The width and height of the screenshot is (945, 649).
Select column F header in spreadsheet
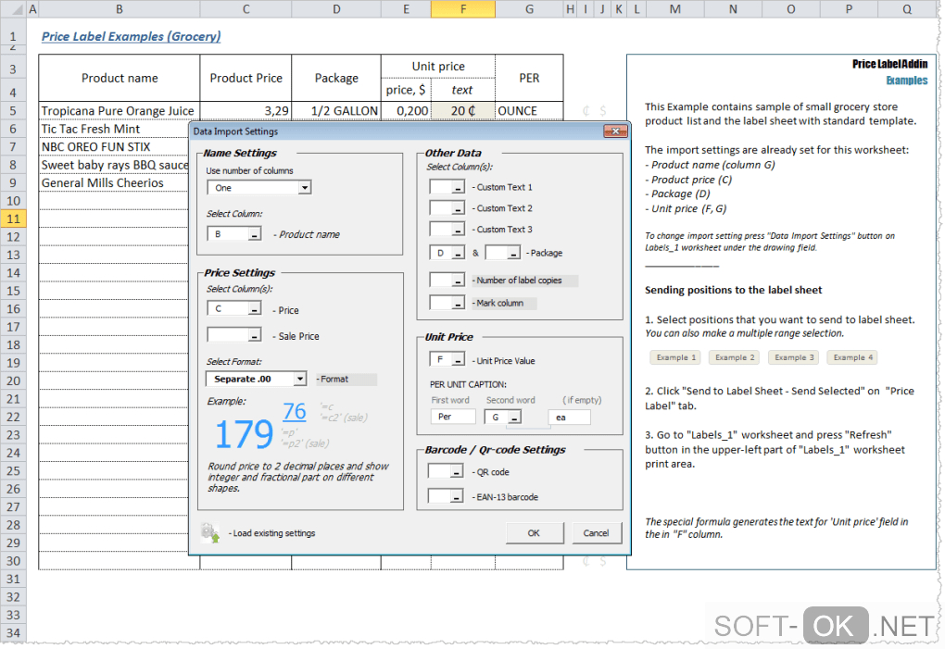[x=462, y=9]
